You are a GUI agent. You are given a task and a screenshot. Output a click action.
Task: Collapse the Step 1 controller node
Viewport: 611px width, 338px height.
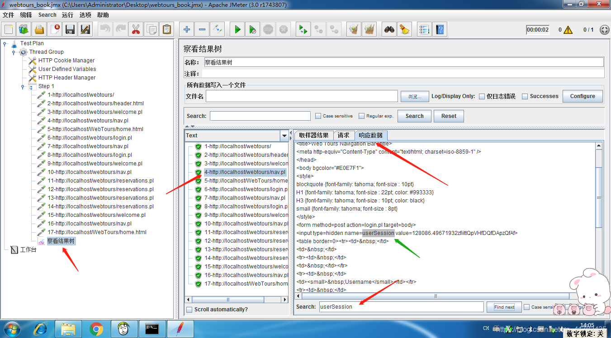coord(23,86)
